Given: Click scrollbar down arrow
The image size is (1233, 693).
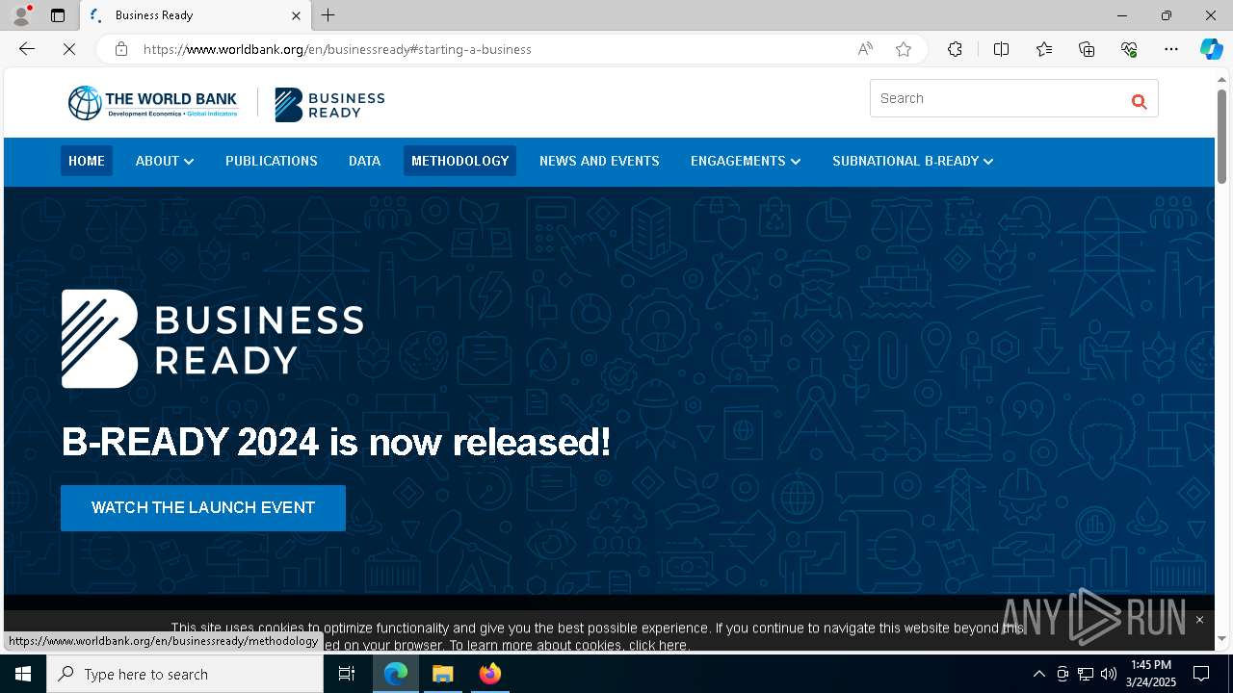Looking at the screenshot, I should 1221,639.
